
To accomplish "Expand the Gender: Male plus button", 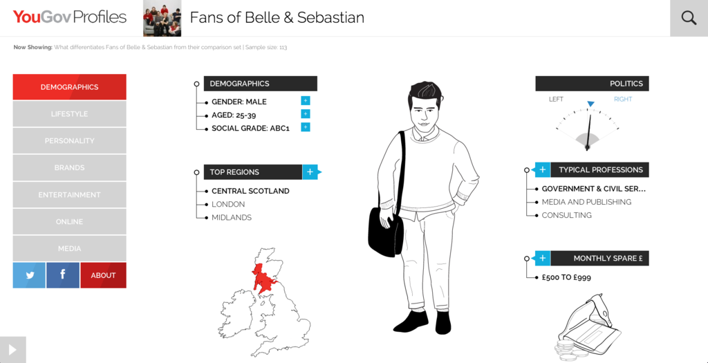I will [306, 101].
